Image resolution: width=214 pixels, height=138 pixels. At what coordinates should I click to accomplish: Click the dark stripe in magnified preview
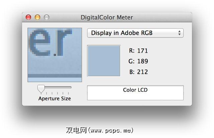[x=55, y=76]
